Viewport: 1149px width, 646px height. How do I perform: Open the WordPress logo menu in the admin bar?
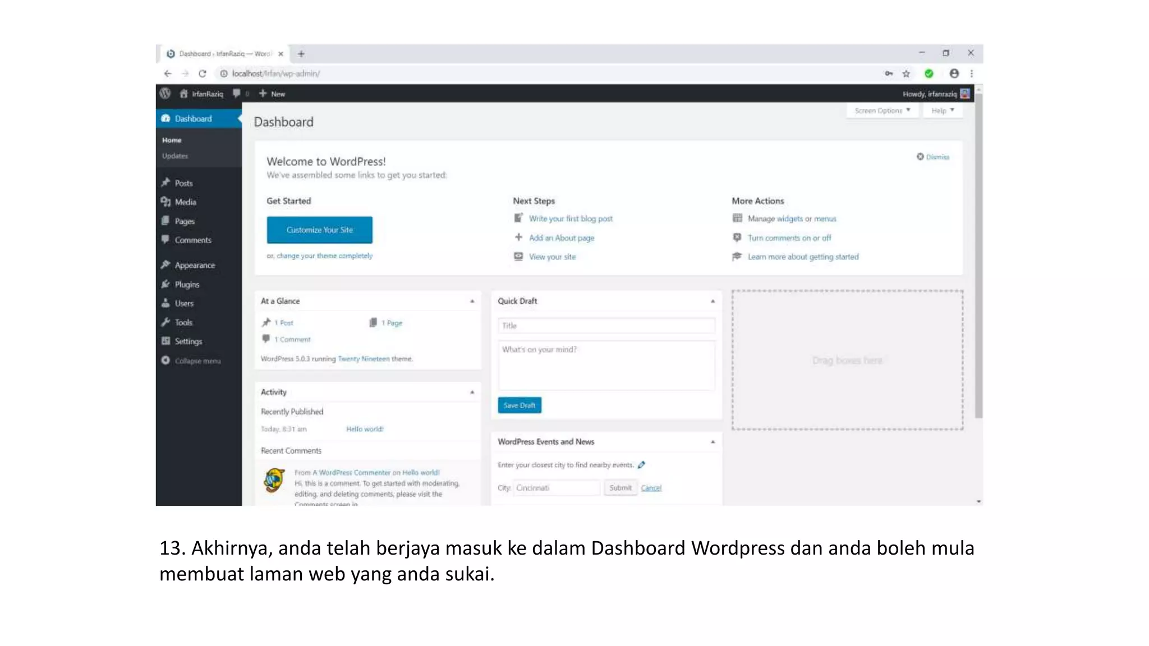tap(165, 94)
